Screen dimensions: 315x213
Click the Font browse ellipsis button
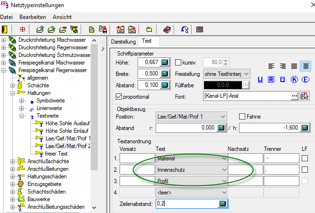point(295,96)
